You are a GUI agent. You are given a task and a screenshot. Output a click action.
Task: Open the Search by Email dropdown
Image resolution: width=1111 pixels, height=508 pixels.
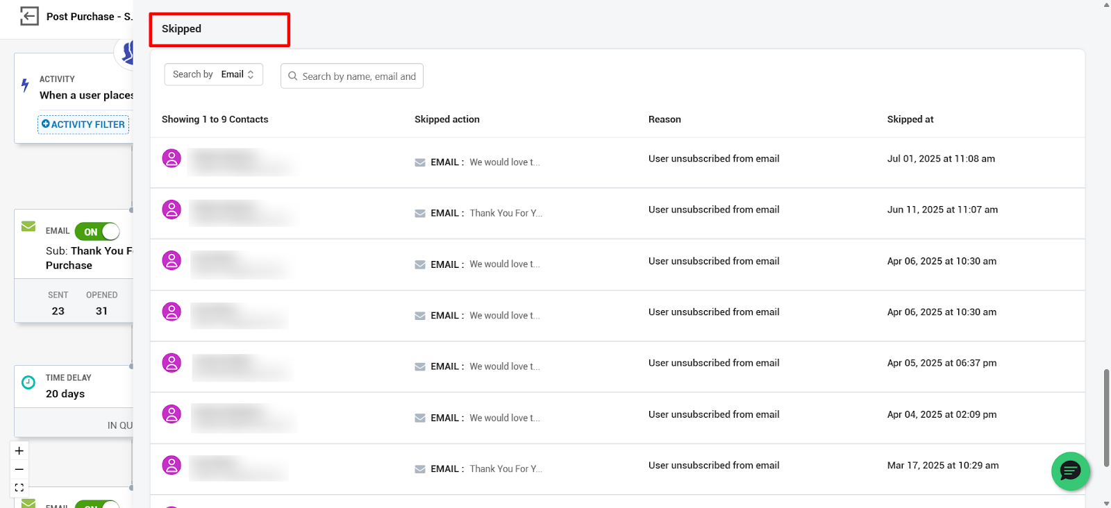pyautogui.click(x=213, y=74)
